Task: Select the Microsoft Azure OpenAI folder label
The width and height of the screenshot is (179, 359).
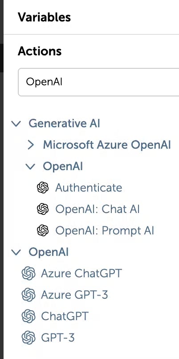Action: point(107,145)
